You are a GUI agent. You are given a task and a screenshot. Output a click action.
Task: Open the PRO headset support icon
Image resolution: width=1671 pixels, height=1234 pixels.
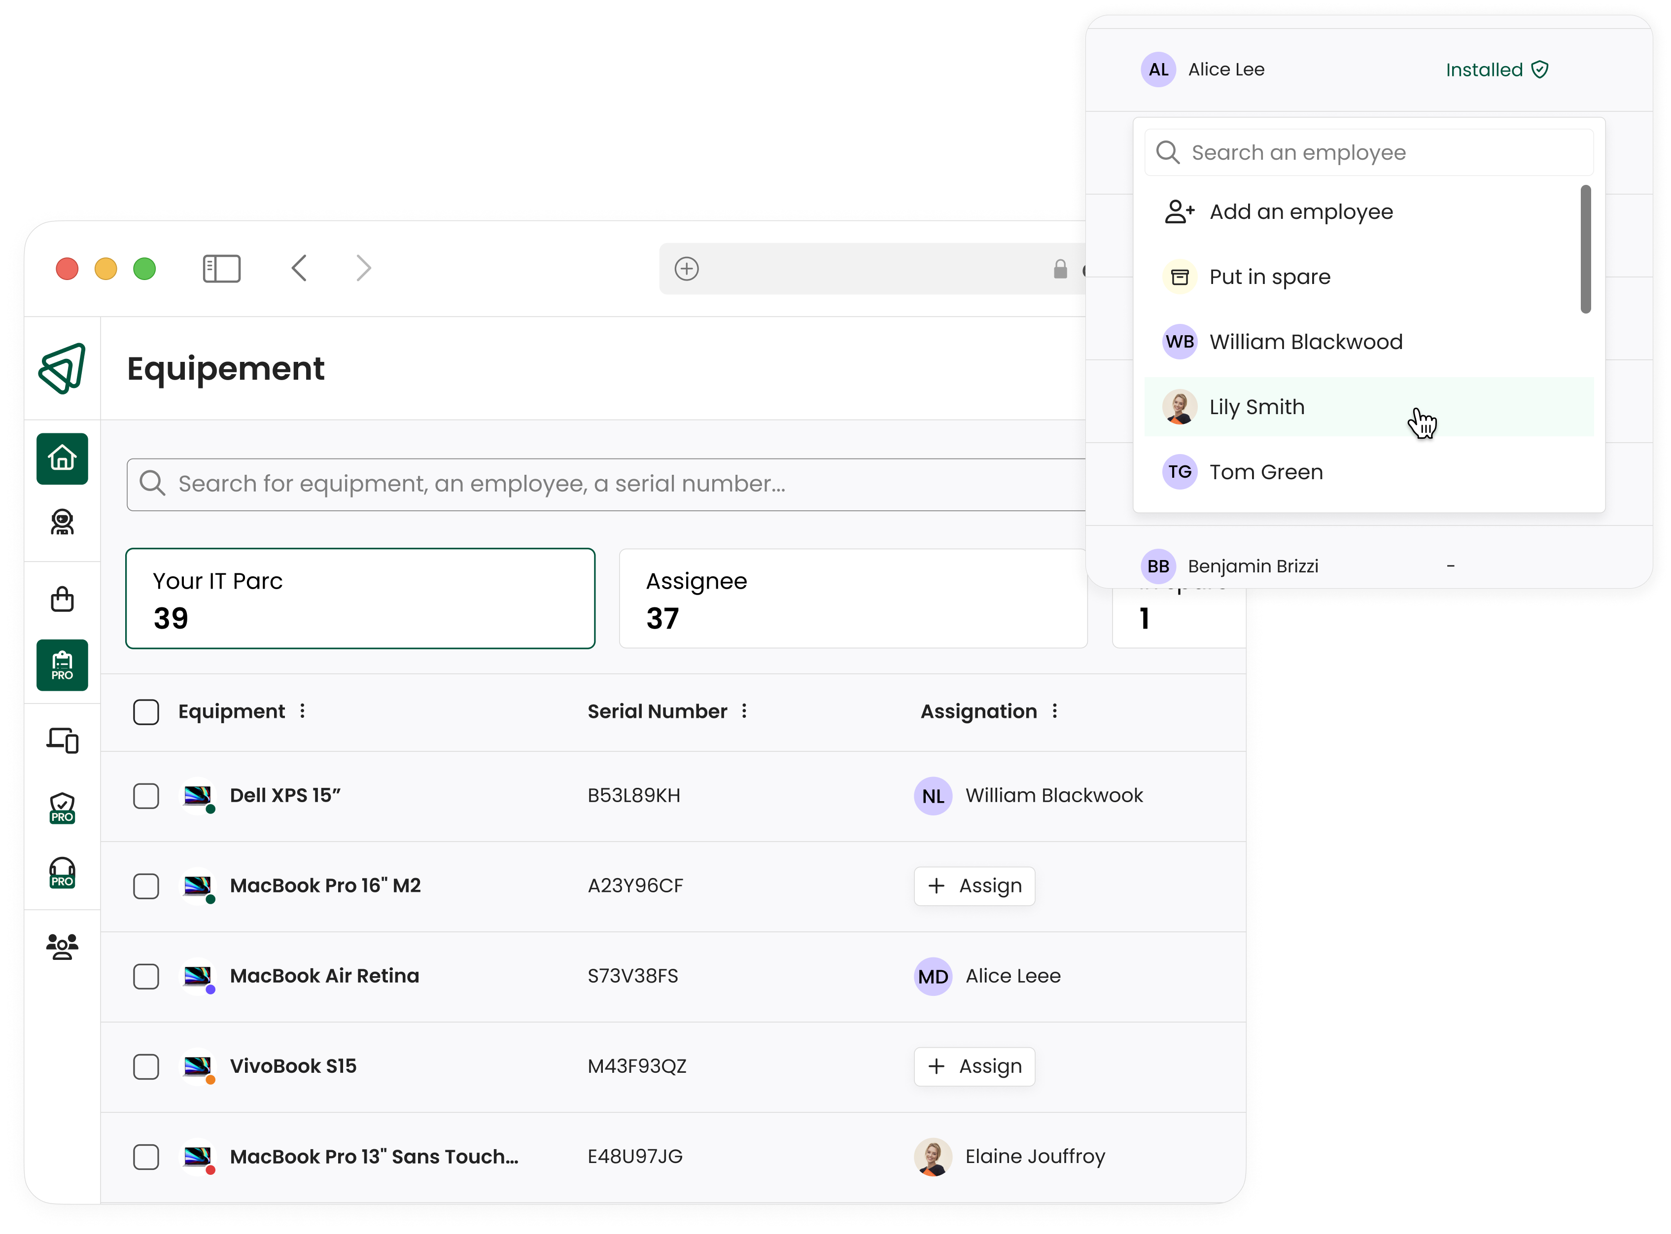pyautogui.click(x=62, y=873)
